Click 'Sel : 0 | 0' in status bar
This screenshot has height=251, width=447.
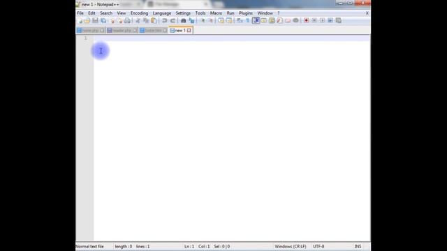pos(222,246)
